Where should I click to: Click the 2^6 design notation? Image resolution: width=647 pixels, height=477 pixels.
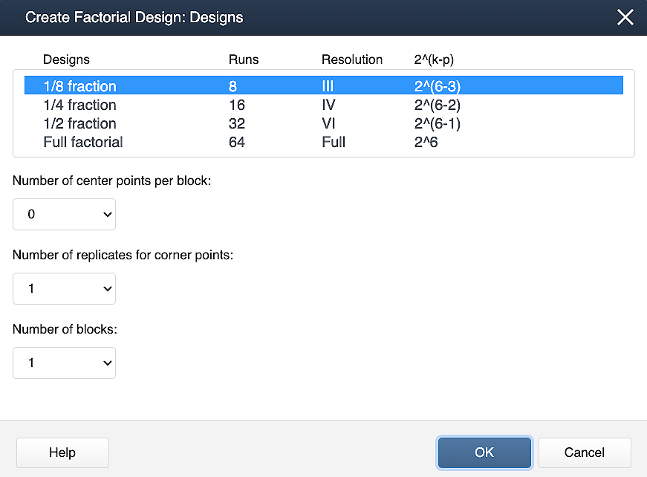click(426, 142)
